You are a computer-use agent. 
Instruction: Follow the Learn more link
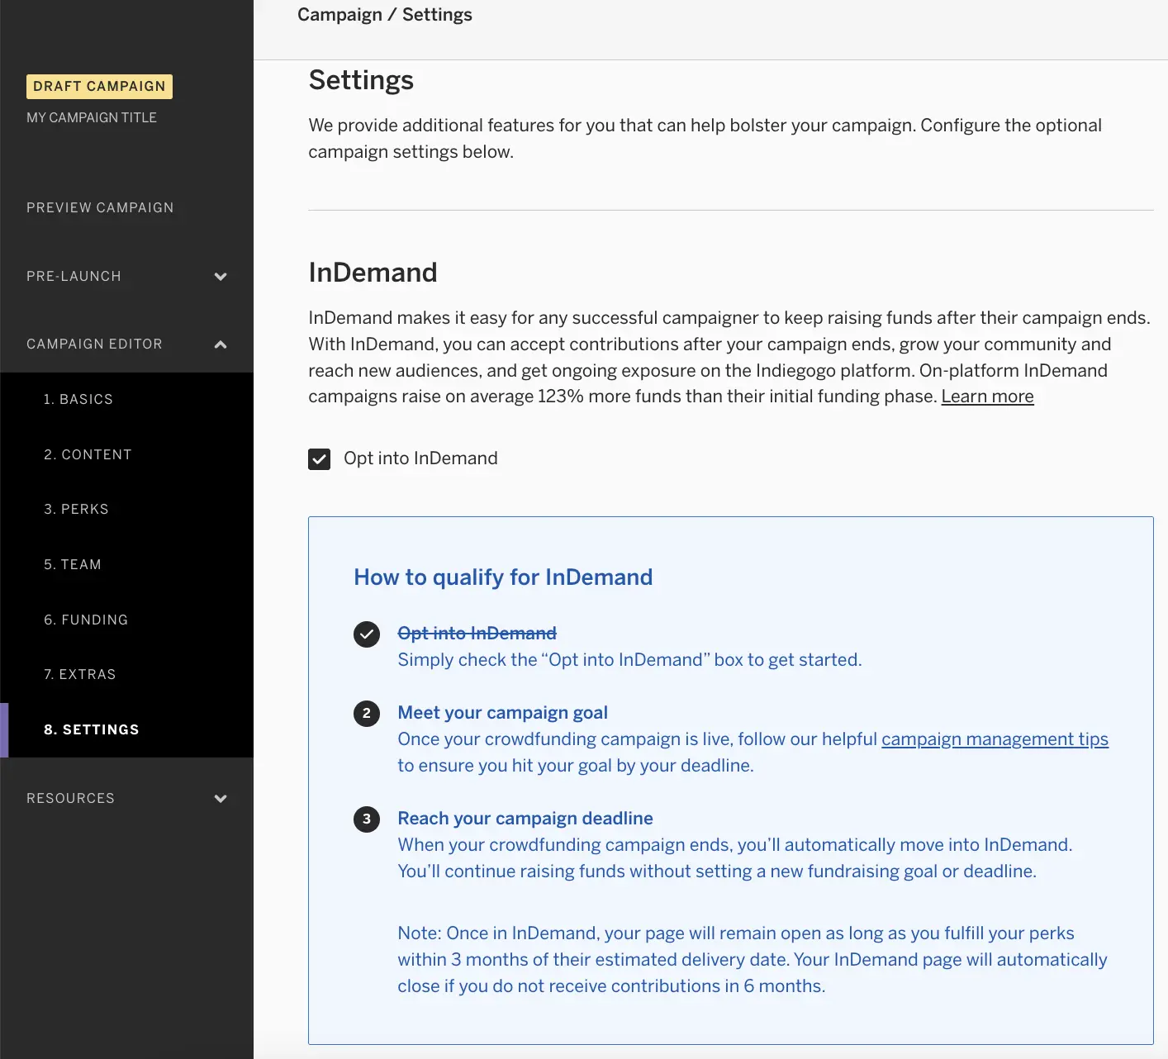(x=987, y=397)
